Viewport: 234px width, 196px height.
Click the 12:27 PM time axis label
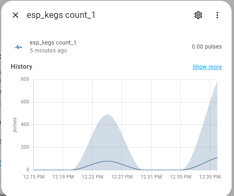(122, 177)
